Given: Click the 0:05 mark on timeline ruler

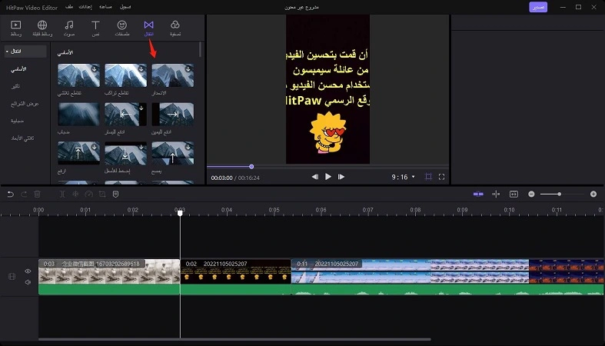Looking at the screenshot, I should point(274,210).
